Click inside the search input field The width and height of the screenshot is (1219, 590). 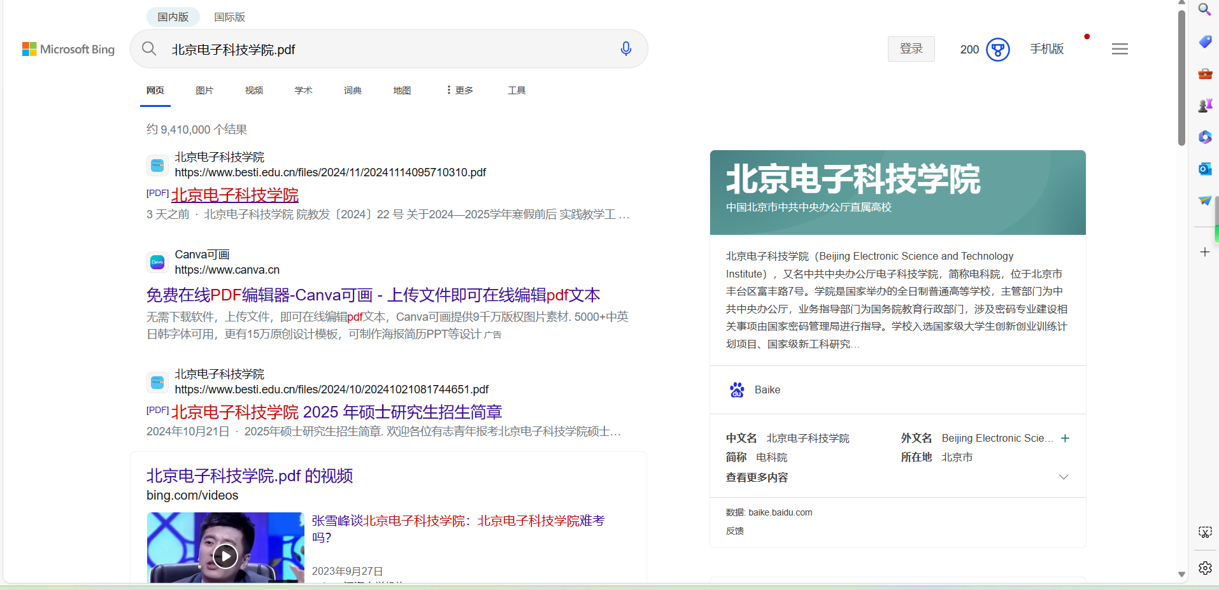(389, 49)
